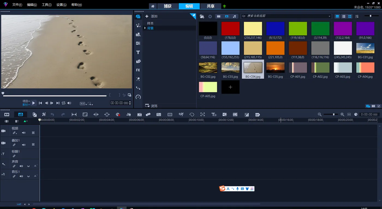Open the motion Path library icon
This screenshot has height=209, width=382.
click(x=138, y=88)
